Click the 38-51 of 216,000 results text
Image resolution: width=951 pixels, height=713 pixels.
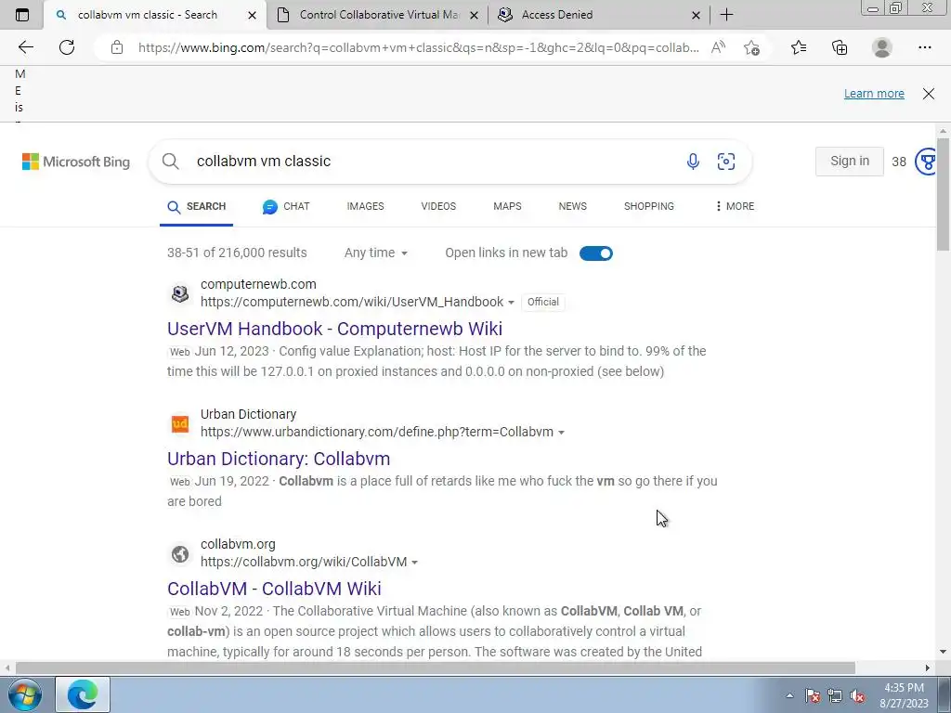pyautogui.click(x=237, y=253)
